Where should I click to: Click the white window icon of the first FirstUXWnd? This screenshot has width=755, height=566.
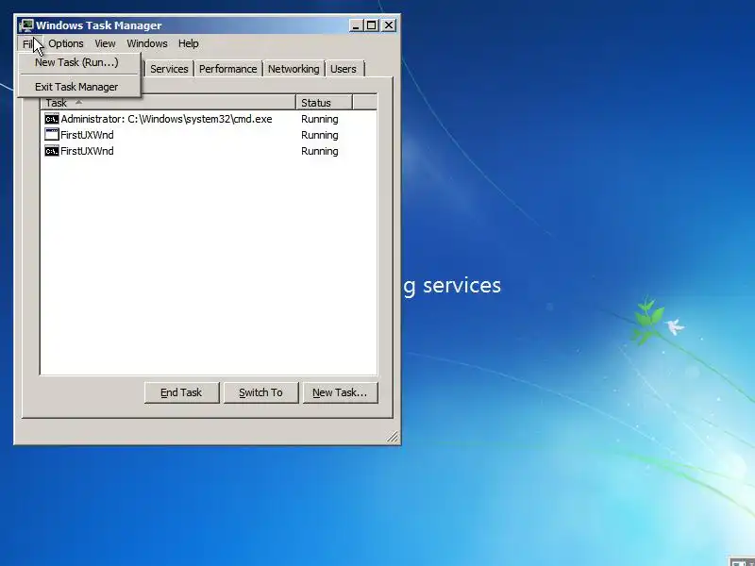pyautogui.click(x=52, y=135)
